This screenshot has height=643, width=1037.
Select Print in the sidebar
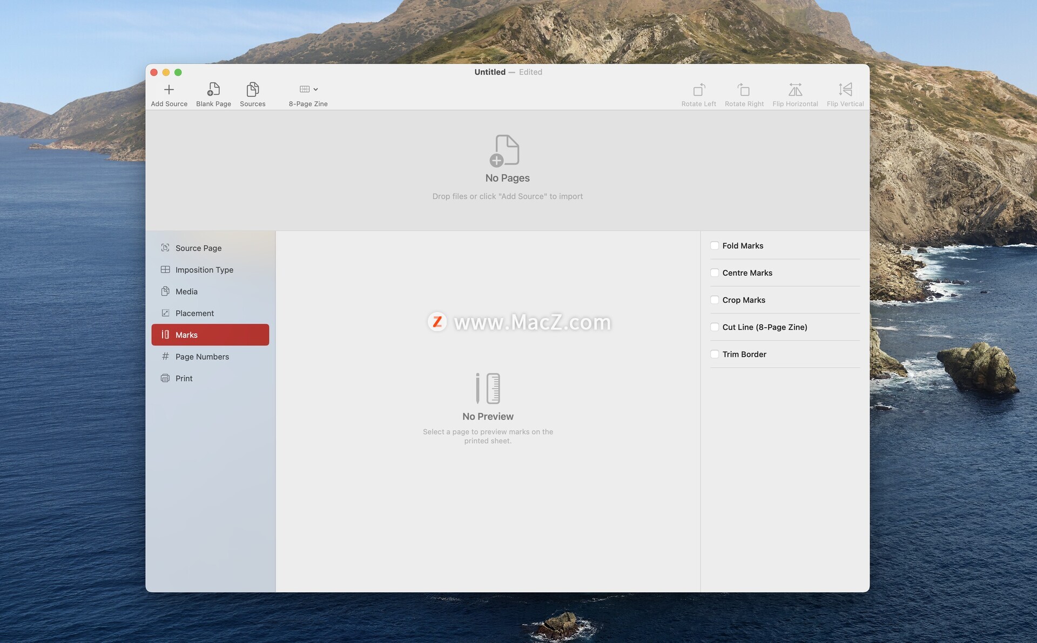184,378
